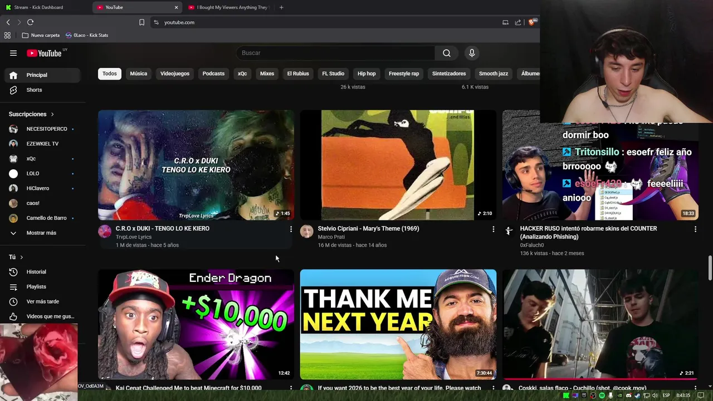Select the Música filter chip
Screen dimensions: 713x401
point(139,74)
